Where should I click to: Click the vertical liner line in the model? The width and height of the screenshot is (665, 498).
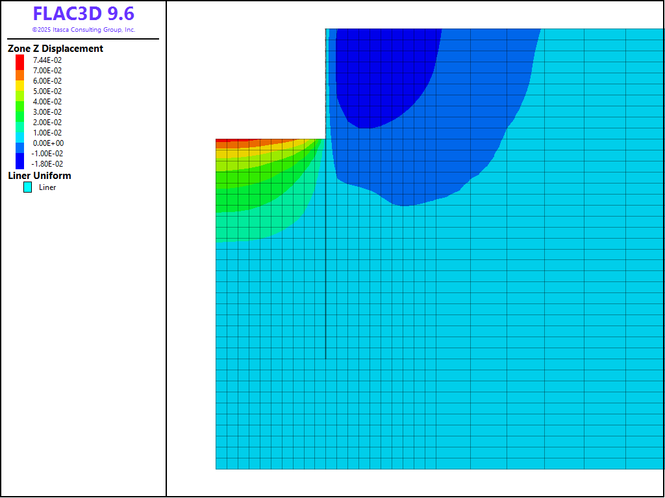pyautogui.click(x=325, y=292)
